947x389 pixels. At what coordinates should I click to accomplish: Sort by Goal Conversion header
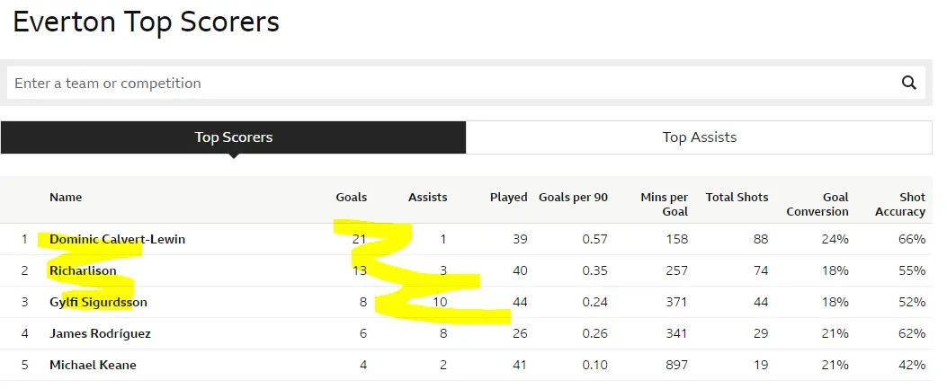[x=817, y=204]
